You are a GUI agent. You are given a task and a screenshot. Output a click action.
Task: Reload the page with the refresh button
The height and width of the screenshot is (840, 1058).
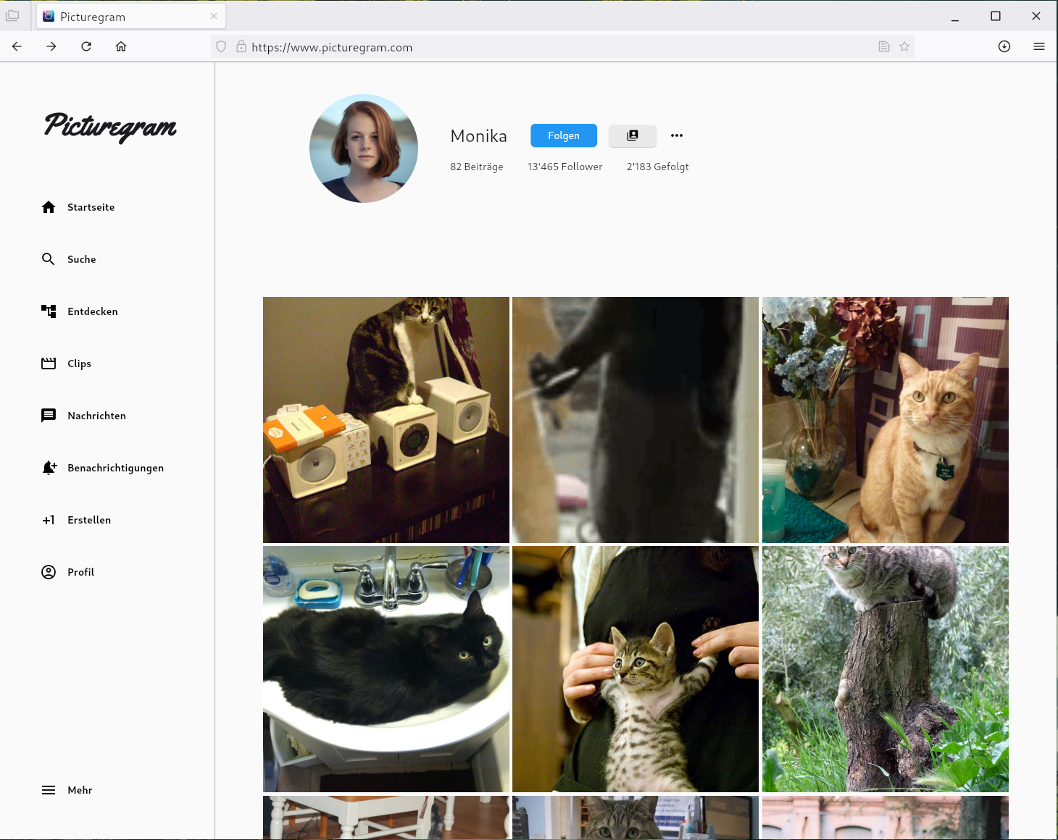tap(86, 46)
